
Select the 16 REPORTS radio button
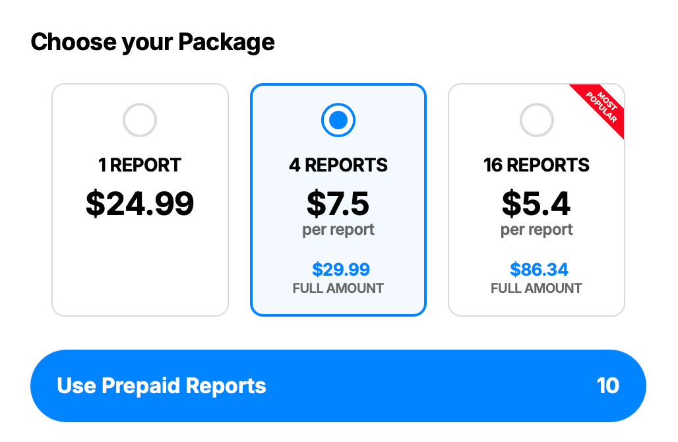point(537,120)
